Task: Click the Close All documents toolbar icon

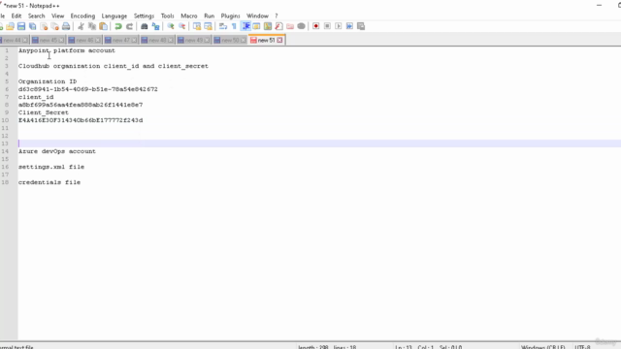Action: click(x=55, y=26)
